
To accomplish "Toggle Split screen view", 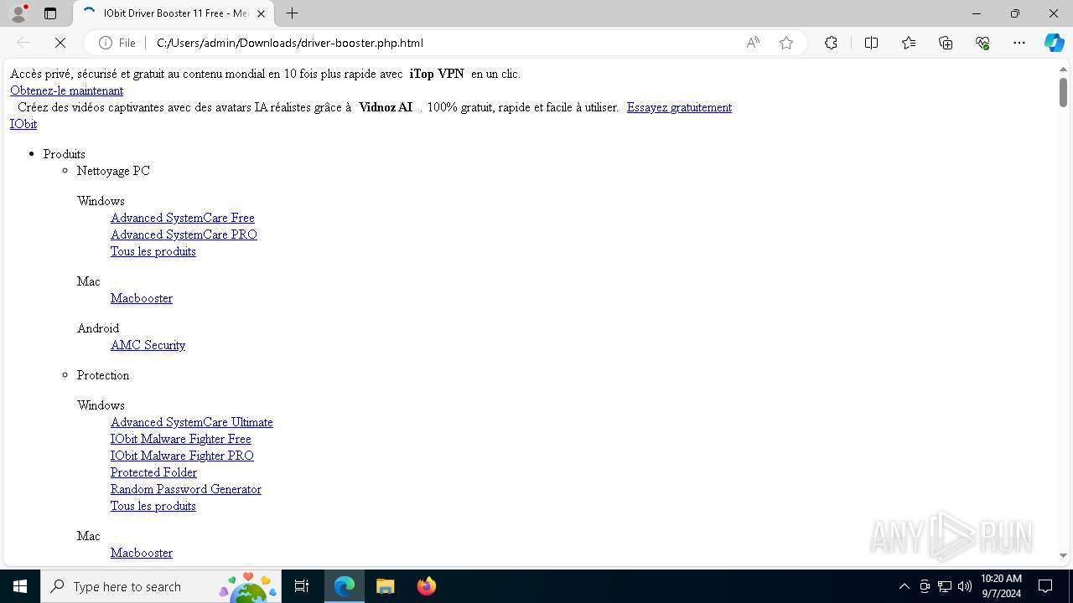I will [871, 43].
